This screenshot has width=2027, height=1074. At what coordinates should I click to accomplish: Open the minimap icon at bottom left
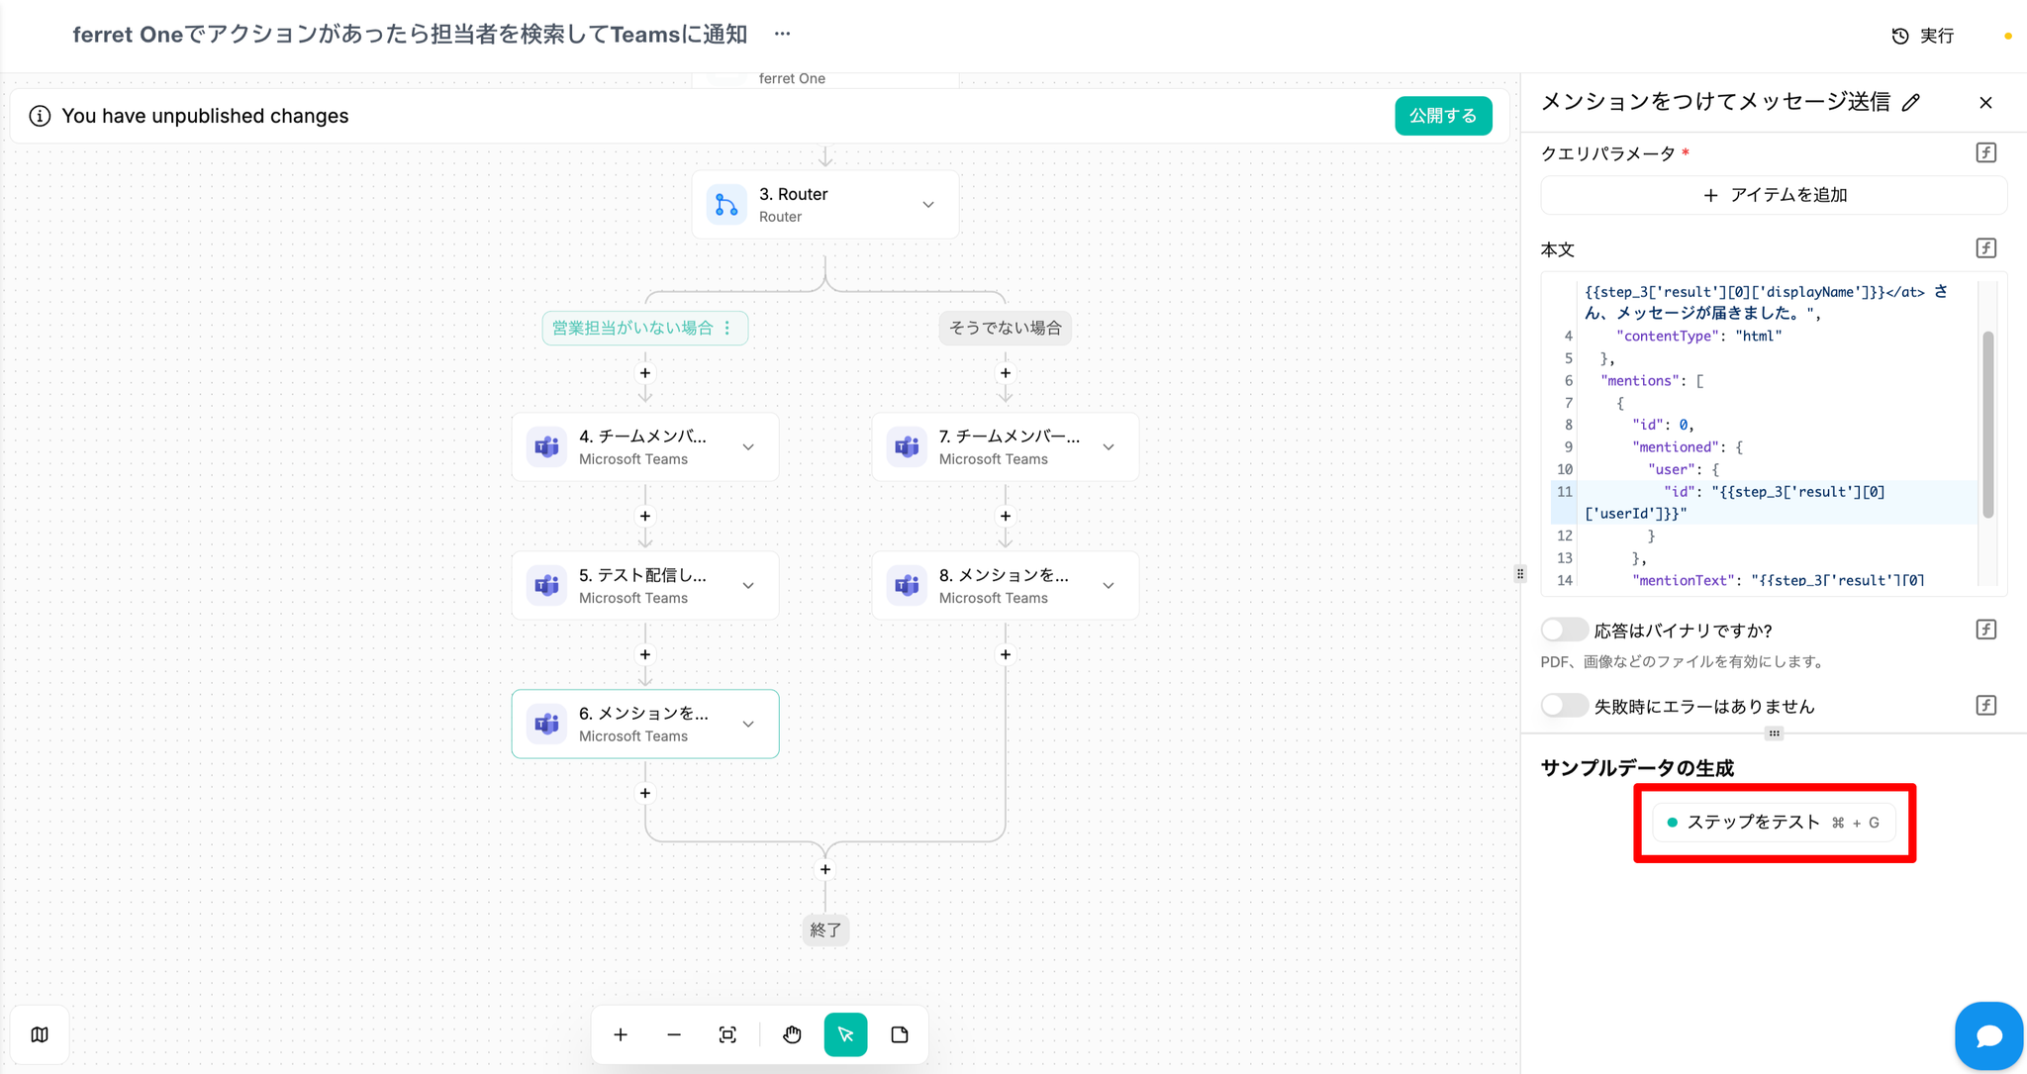[40, 1034]
